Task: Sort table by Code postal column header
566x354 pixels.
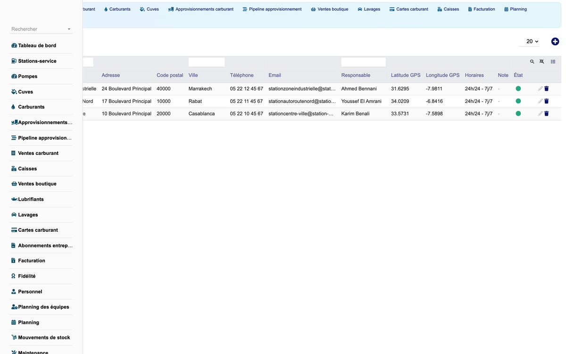Action: (x=170, y=75)
